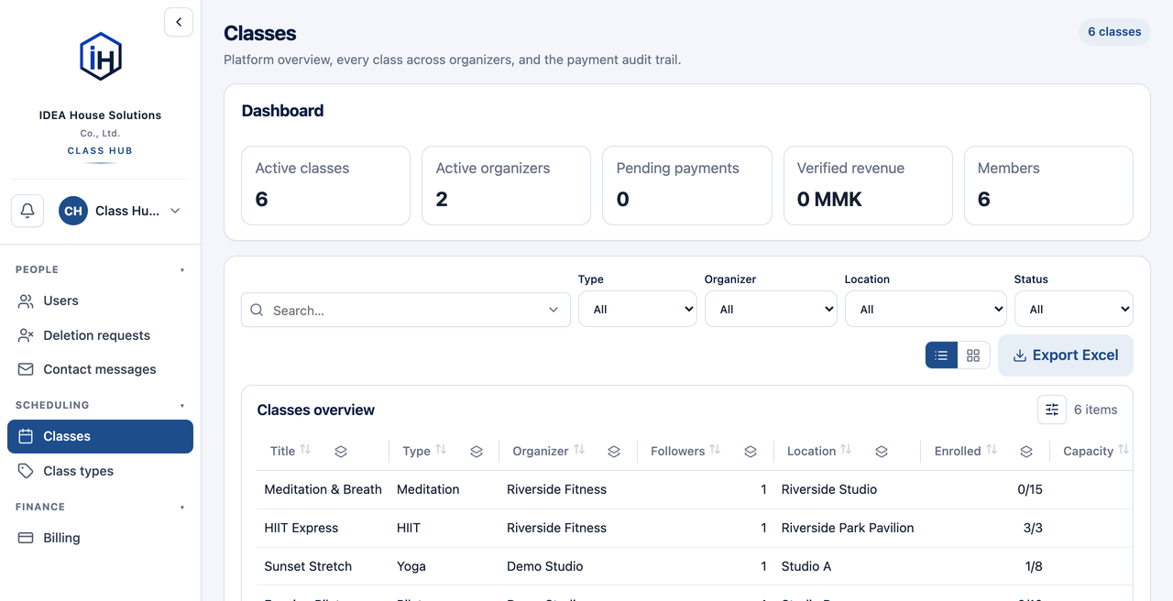
Task: Open the Class Hub account dropdown
Action: (x=120, y=211)
